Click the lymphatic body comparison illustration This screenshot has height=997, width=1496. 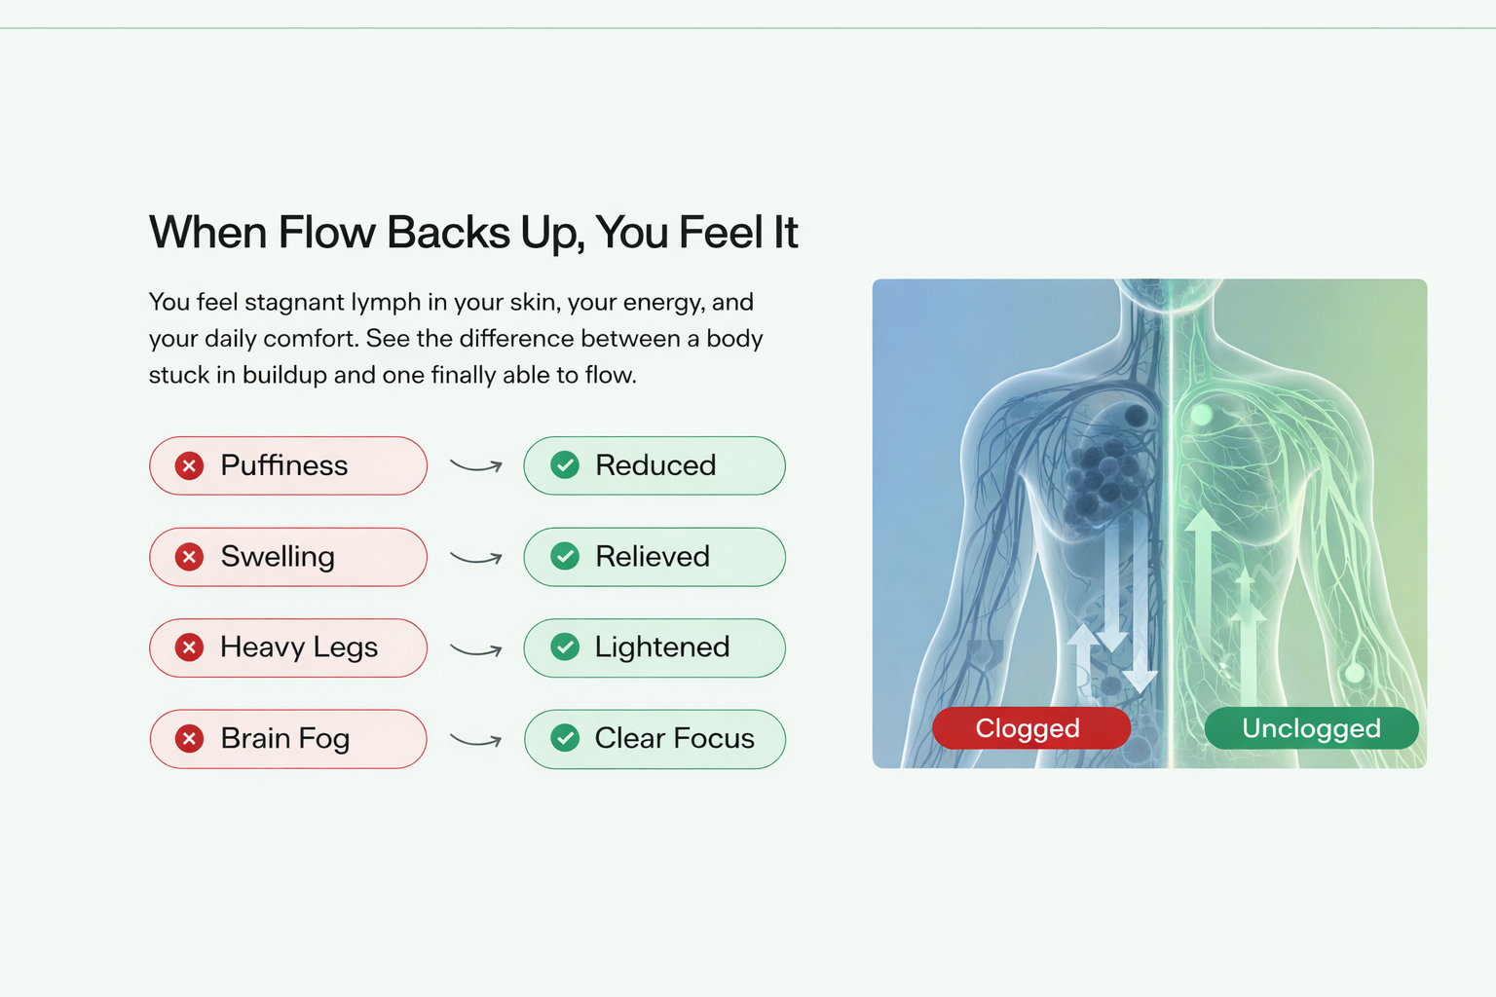point(1149,487)
